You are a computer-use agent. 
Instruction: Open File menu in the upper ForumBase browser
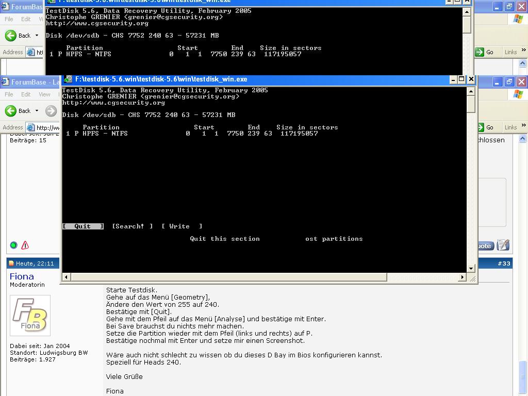[x=9, y=19]
